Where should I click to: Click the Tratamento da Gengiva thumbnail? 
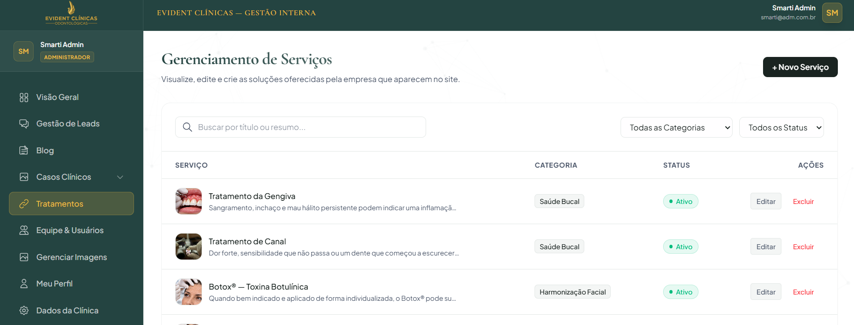click(x=189, y=201)
